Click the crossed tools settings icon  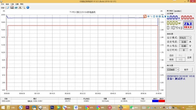tap(20, 7)
